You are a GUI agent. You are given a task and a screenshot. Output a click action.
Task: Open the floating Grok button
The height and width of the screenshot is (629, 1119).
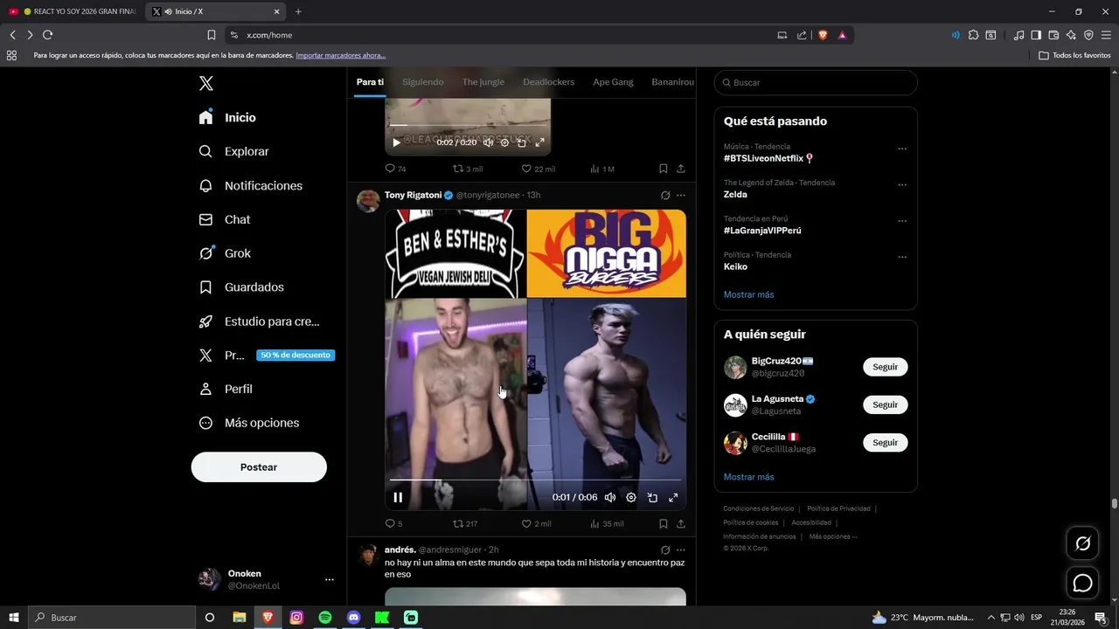coord(1082,543)
